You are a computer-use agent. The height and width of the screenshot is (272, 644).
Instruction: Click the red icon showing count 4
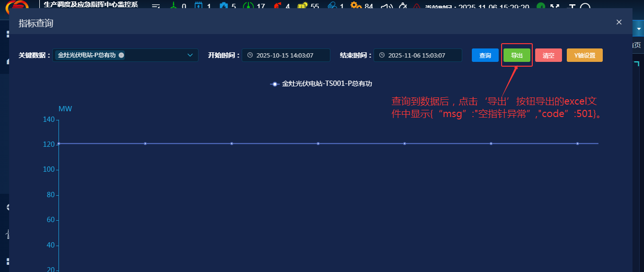[277, 6]
